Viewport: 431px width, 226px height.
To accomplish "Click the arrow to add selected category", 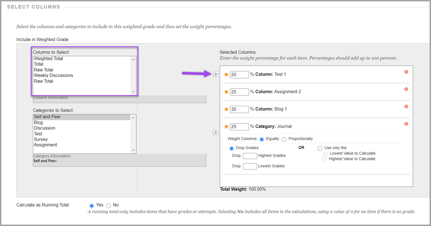I will pyautogui.click(x=216, y=133).
